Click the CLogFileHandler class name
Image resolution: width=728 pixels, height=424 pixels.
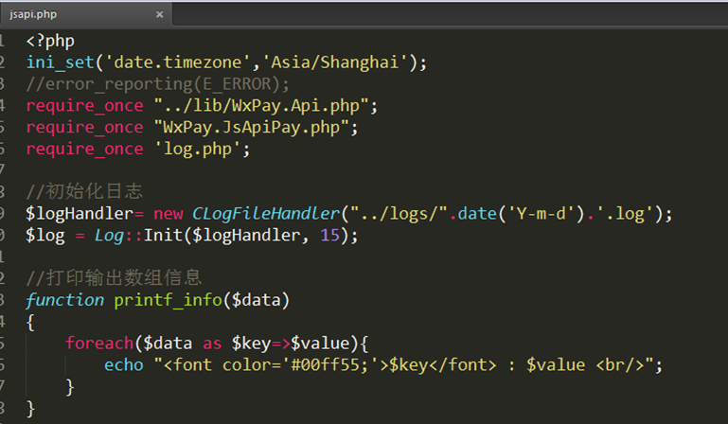point(266,214)
